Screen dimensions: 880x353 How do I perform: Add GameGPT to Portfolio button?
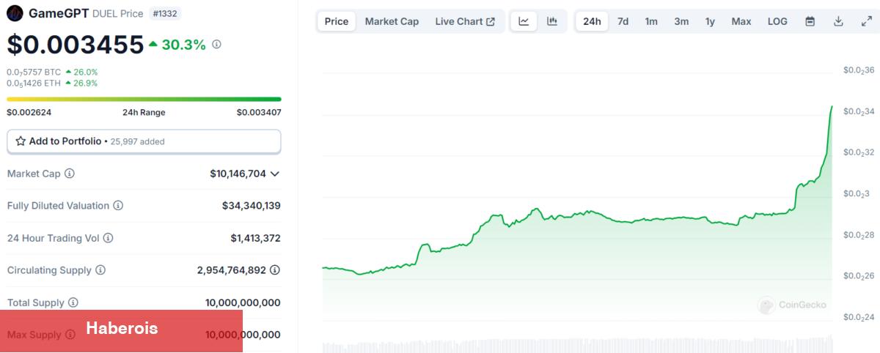(x=144, y=141)
